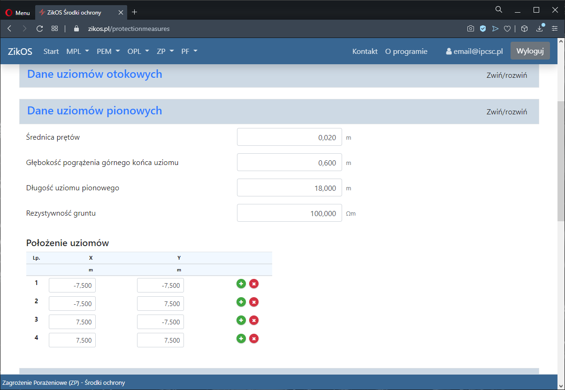Screen dimensions: 565x390
Task: Open the browser downloads icon
Action: [540, 29]
